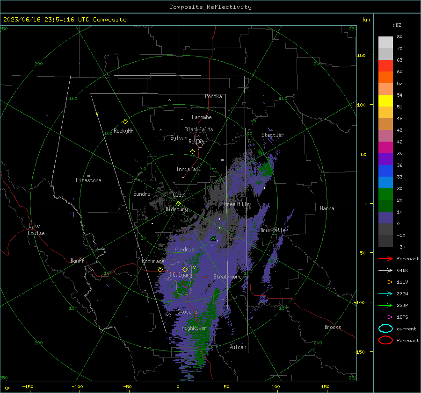Image resolution: width=421 pixels, height=393 pixels.
Task: Select the orange 111V arrow icon
Action: click(x=385, y=282)
